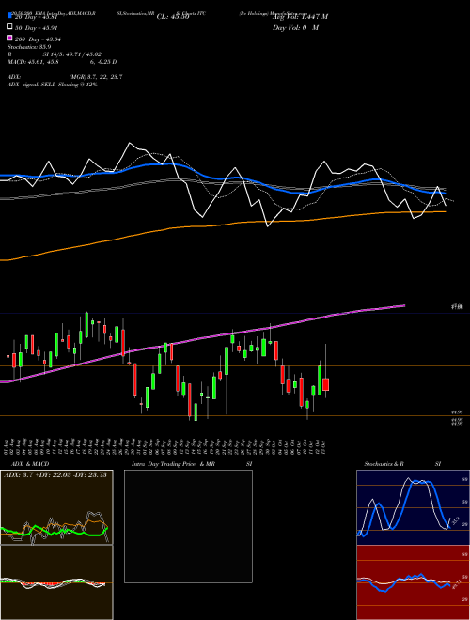Click the magenta 200 Day EMA legend swatch

10,38
